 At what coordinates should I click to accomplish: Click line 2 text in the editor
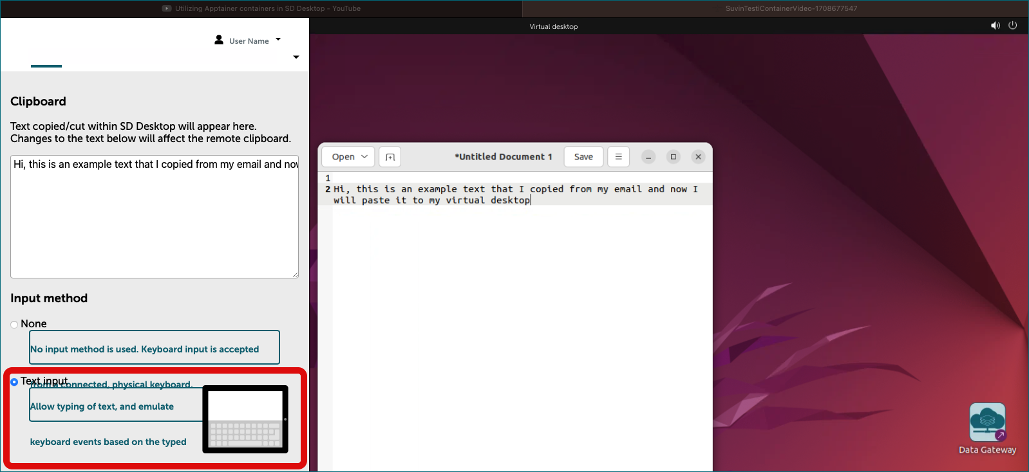click(x=515, y=195)
